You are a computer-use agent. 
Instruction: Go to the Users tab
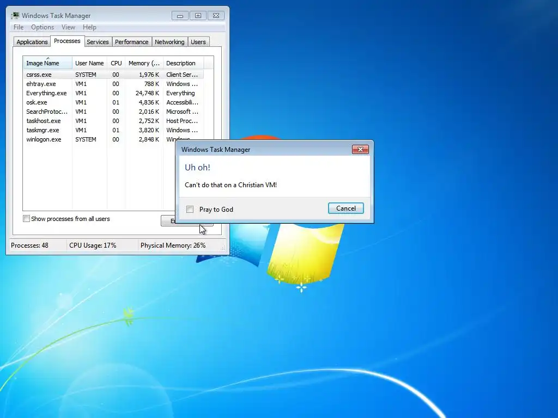click(x=198, y=42)
